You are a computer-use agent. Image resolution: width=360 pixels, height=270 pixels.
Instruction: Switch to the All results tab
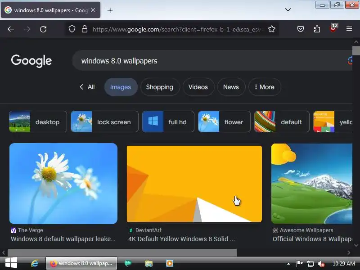click(87, 87)
